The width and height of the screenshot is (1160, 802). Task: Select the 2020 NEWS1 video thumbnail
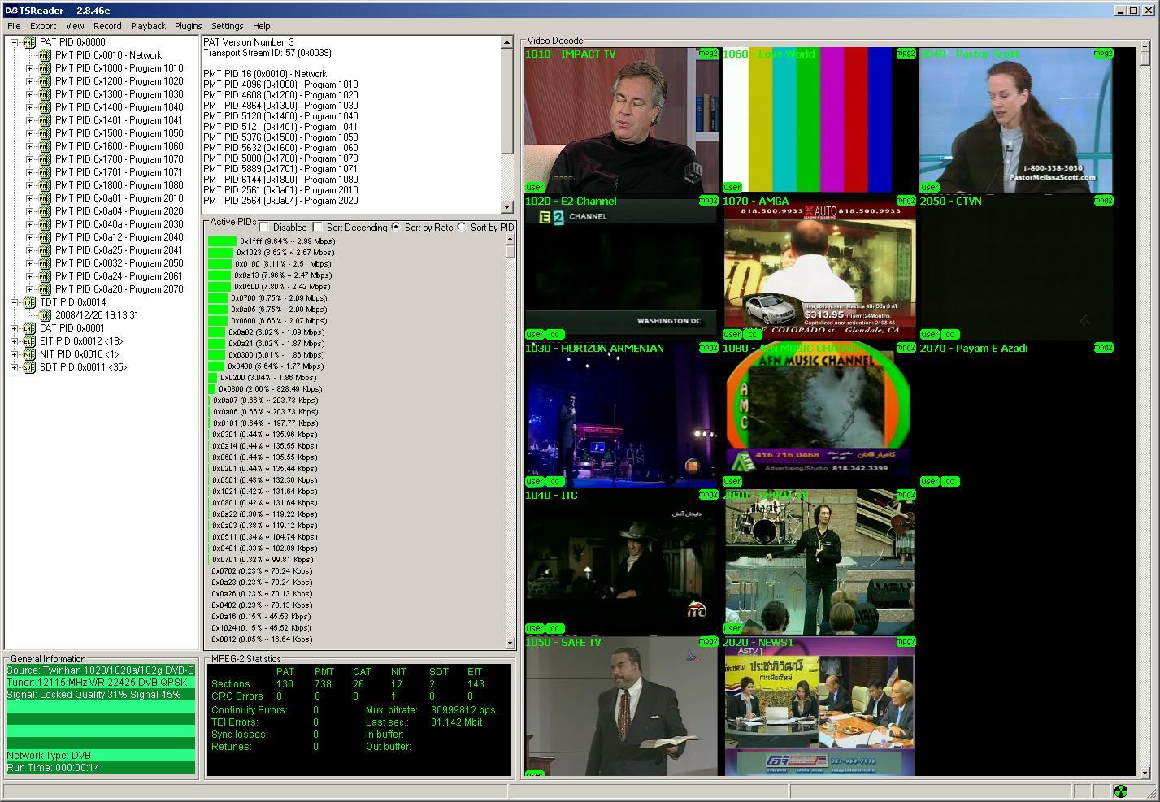tap(819, 706)
